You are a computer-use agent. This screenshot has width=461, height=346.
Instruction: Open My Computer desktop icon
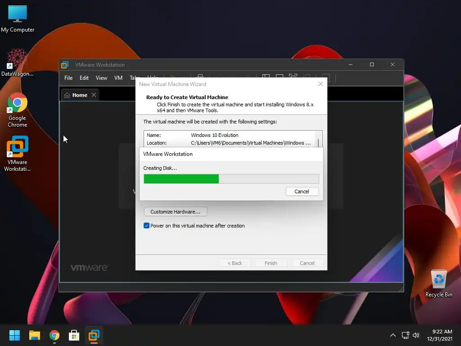pyautogui.click(x=18, y=18)
